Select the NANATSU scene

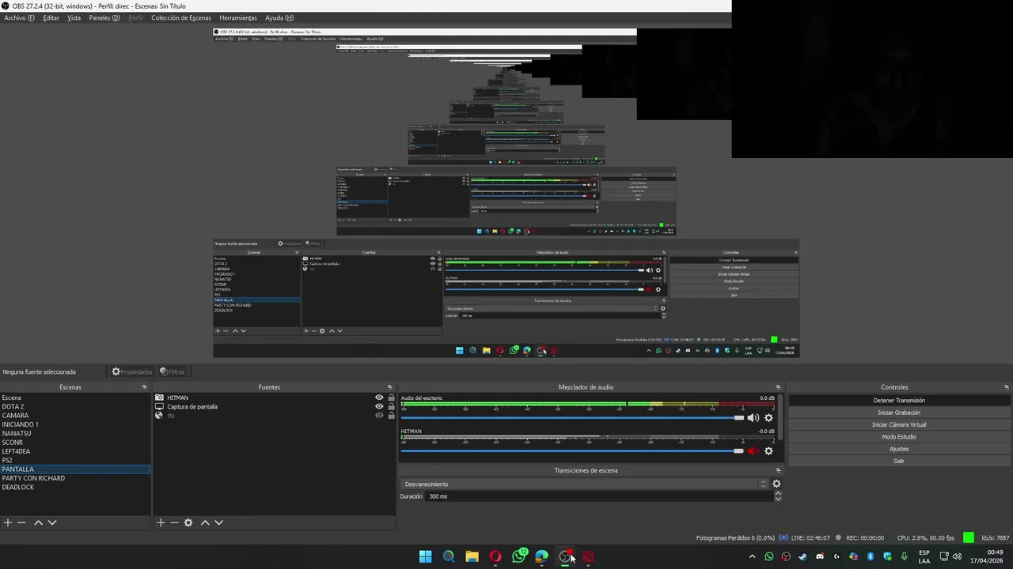pos(75,433)
